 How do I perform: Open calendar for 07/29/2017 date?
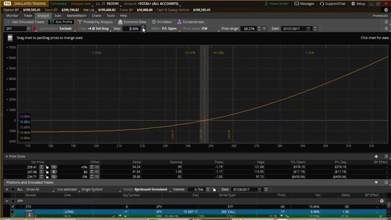(x=260, y=189)
